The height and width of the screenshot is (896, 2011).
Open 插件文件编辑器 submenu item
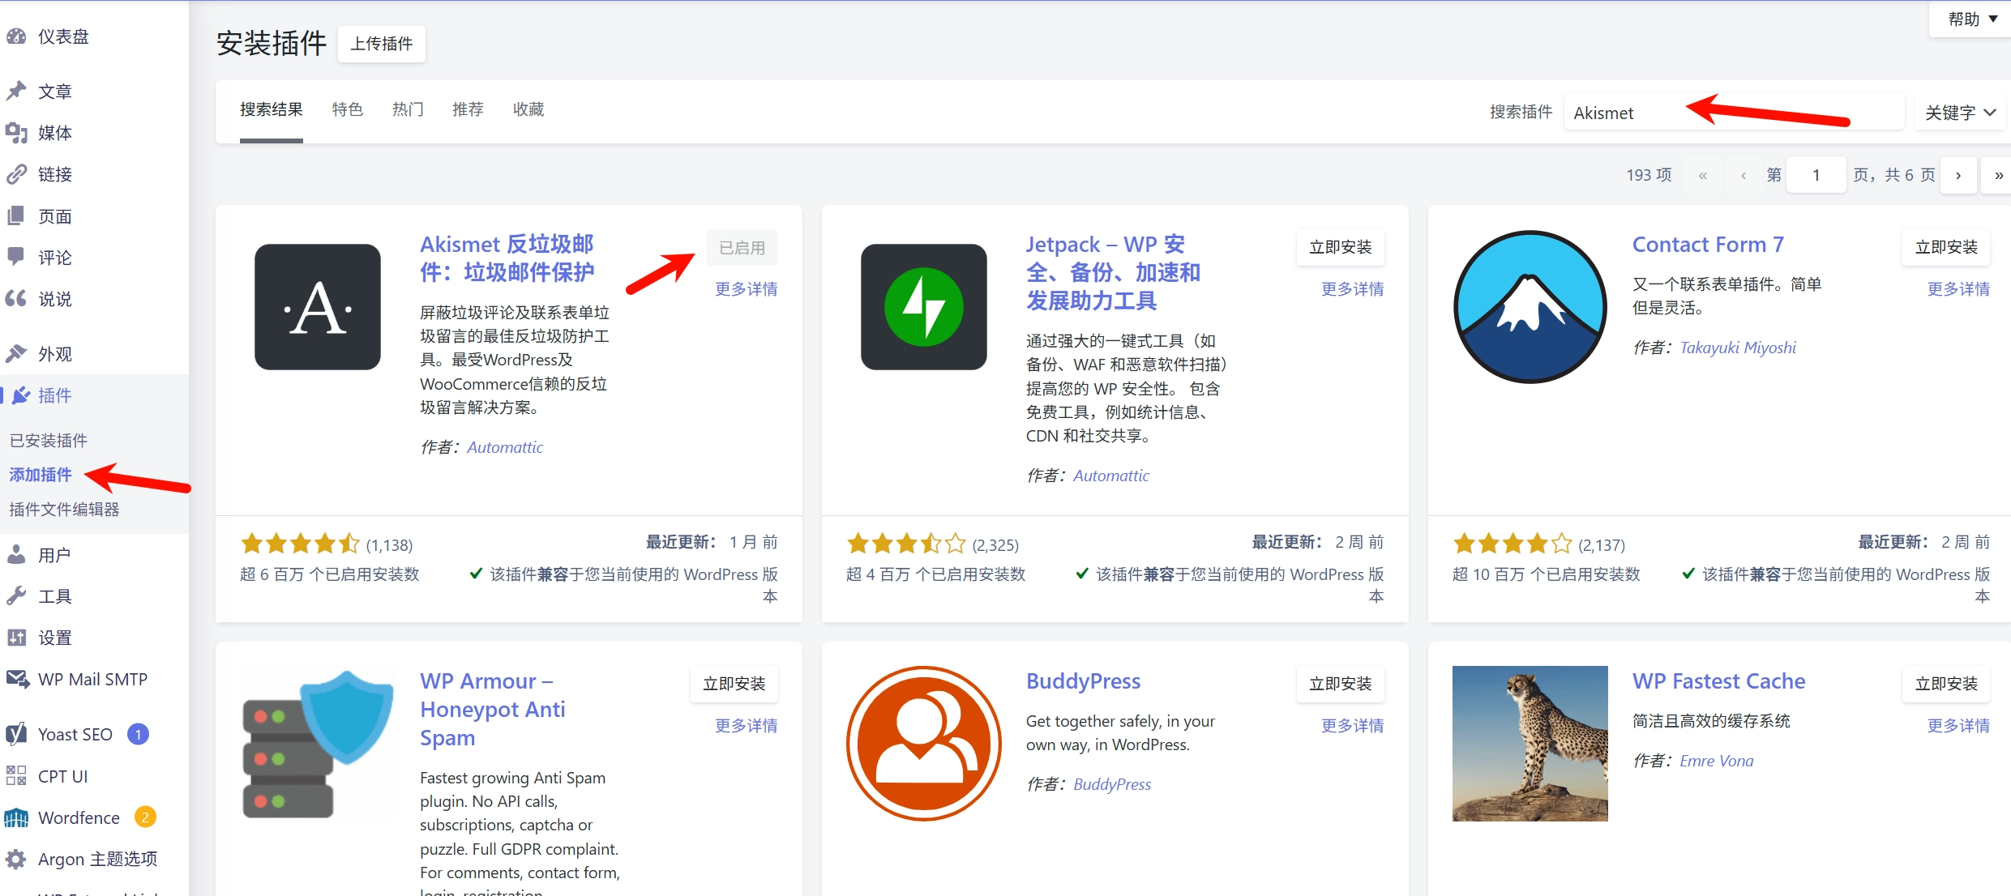64,510
